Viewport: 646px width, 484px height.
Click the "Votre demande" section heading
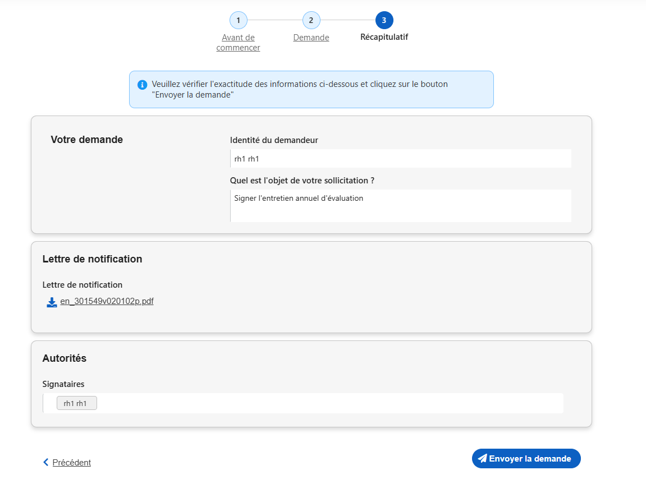coord(86,140)
